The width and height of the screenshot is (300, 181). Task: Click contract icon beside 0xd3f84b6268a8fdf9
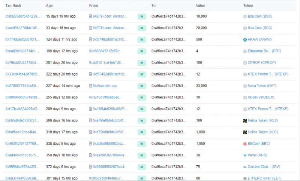click(x=90, y=109)
